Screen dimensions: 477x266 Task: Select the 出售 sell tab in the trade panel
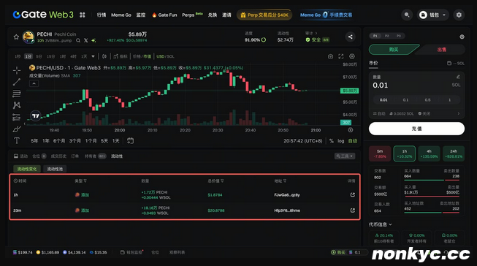[442, 49]
